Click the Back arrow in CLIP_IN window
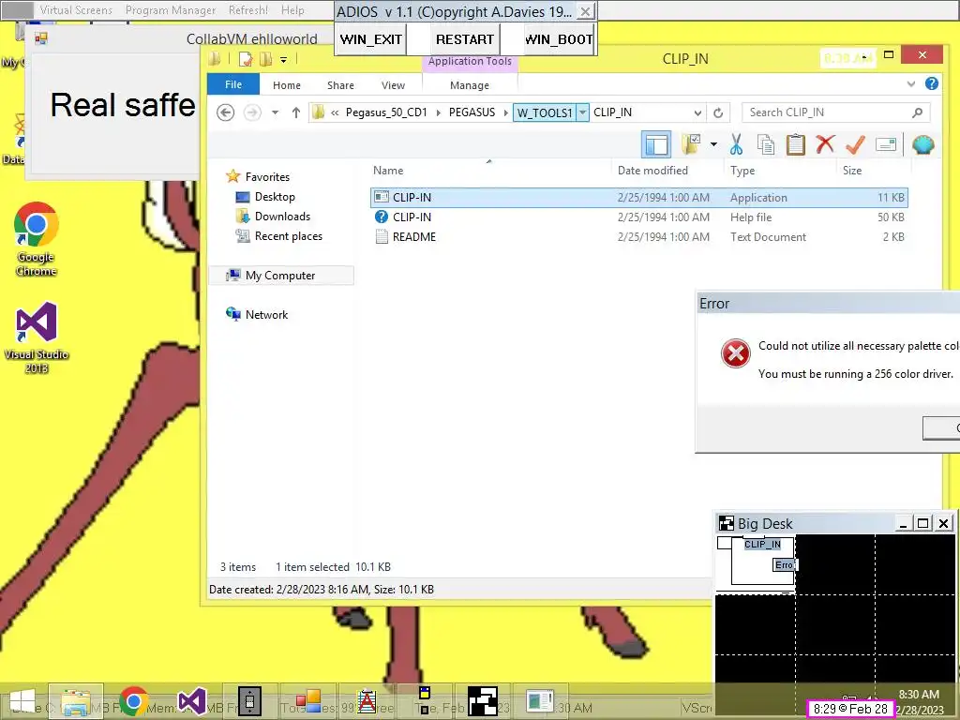Image resolution: width=960 pixels, height=720 pixels. [x=225, y=112]
